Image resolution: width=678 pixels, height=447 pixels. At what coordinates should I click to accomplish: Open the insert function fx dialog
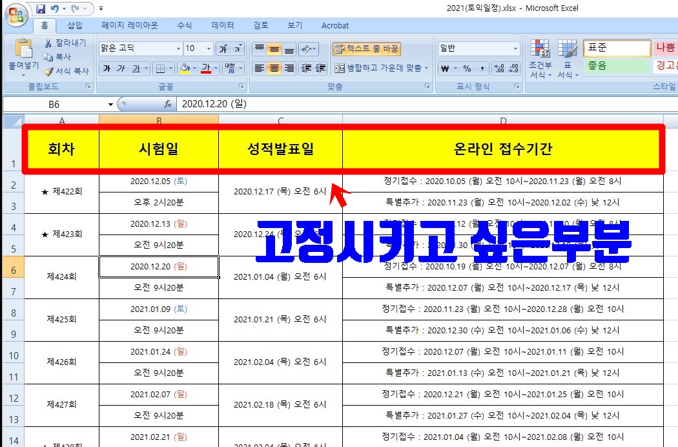click(168, 104)
